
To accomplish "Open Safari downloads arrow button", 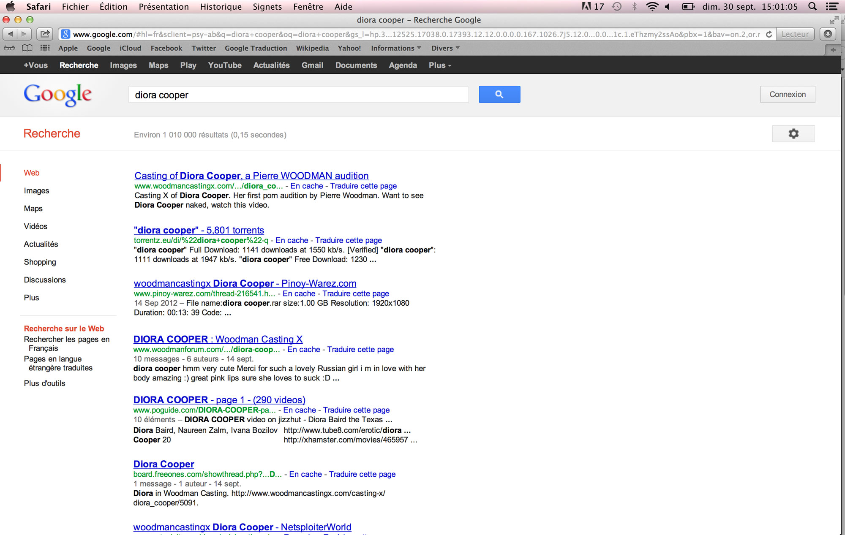I will click(x=828, y=34).
